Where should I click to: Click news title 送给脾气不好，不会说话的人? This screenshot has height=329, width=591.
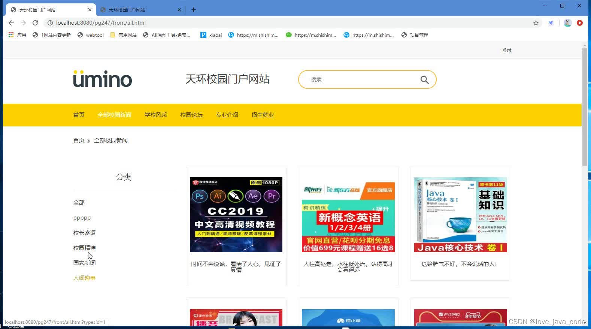(459, 264)
